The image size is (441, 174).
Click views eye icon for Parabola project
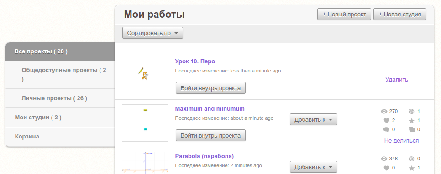pyautogui.click(x=384, y=159)
